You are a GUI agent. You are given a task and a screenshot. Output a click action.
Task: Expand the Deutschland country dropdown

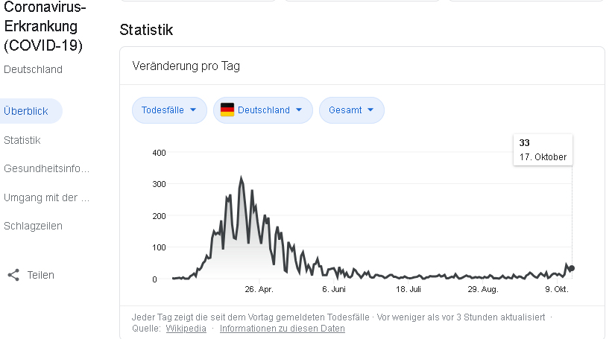coord(263,110)
